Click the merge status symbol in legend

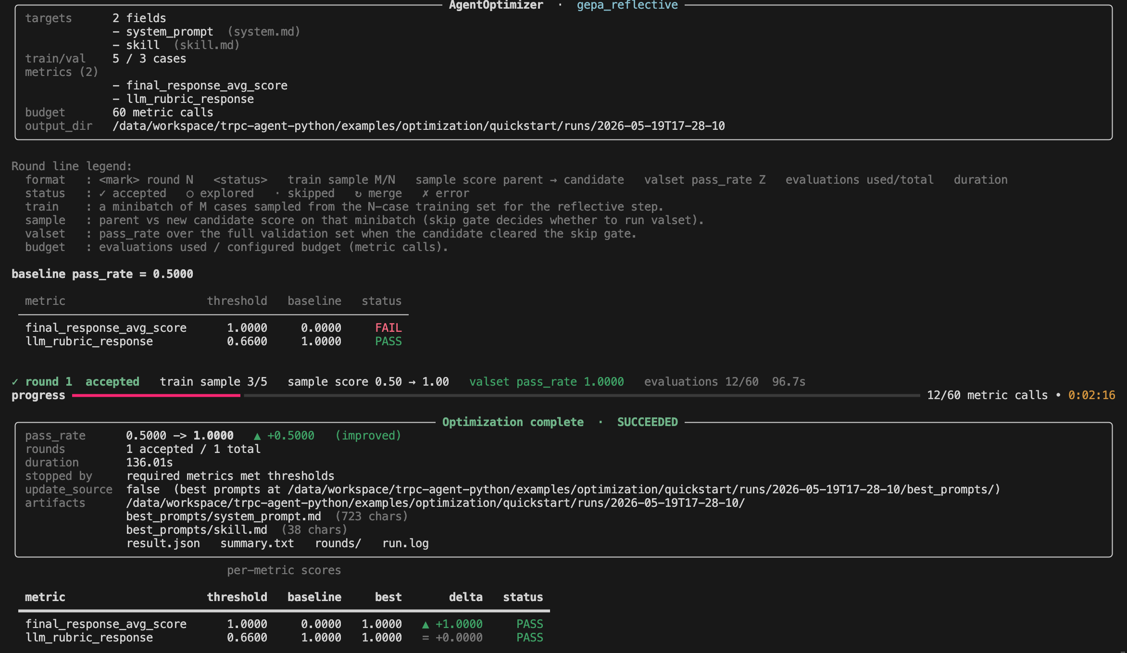coord(358,194)
